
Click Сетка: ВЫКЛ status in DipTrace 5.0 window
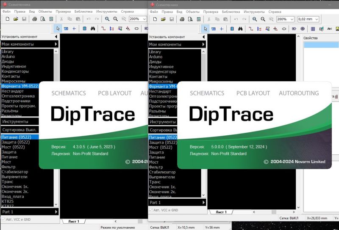289,218
